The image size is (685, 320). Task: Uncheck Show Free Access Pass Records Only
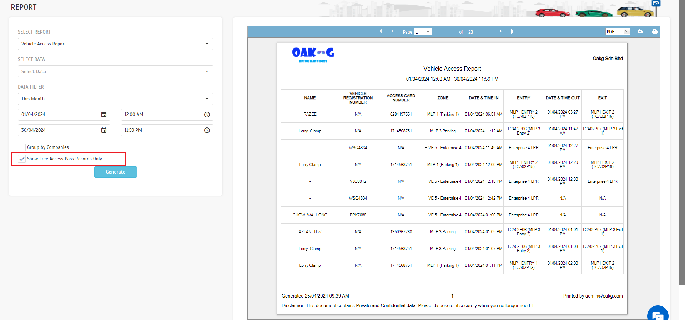point(22,159)
